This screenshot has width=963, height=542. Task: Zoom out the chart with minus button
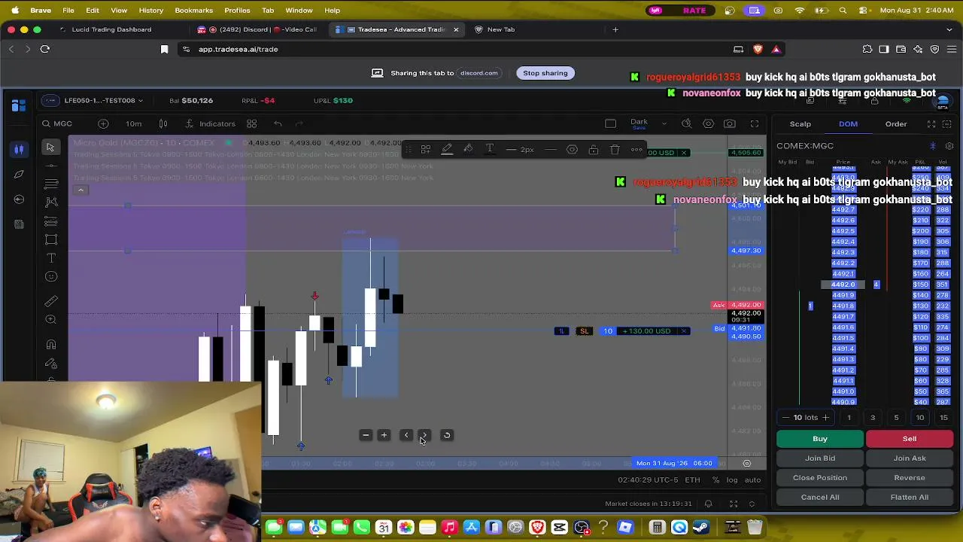[366, 435]
